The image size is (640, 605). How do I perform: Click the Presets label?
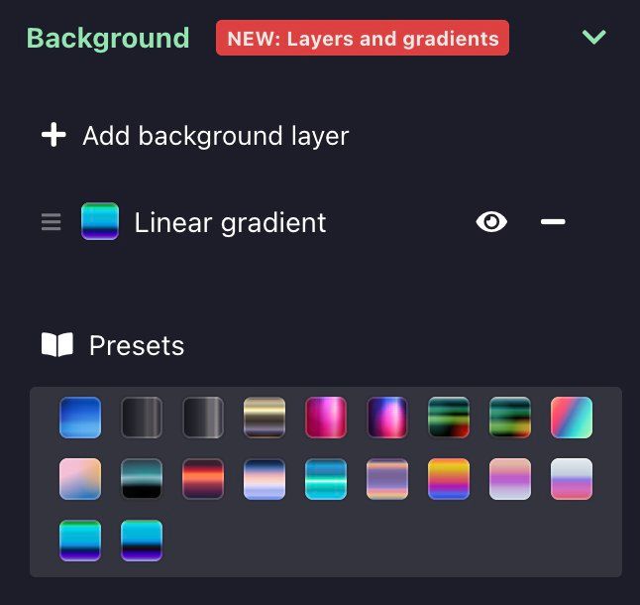137,345
